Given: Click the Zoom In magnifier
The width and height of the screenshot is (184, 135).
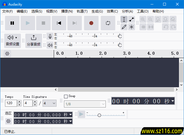Looking at the screenshot, I should (143, 19).
